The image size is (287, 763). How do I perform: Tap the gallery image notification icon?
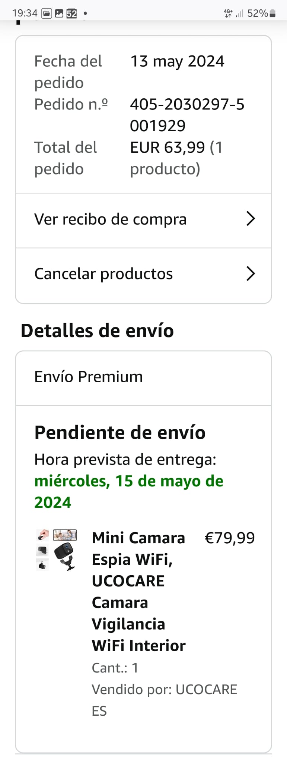click(x=59, y=14)
